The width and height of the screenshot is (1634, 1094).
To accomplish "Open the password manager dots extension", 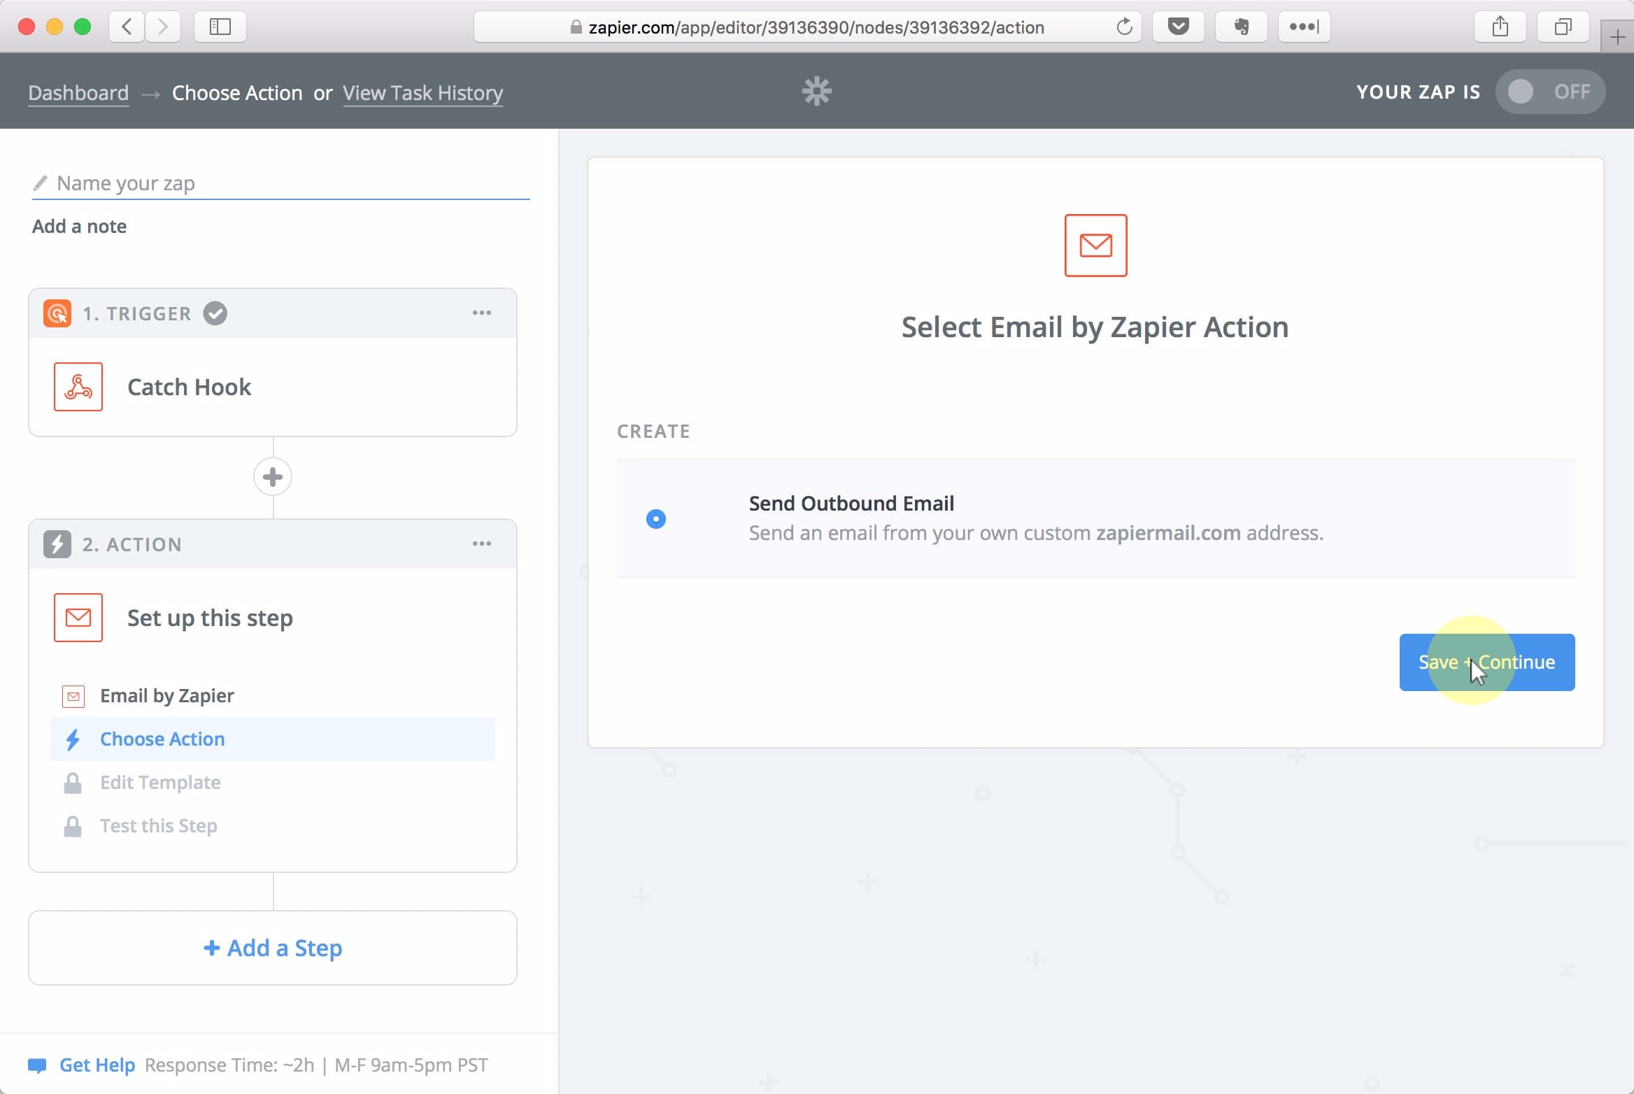I will pos(1305,27).
